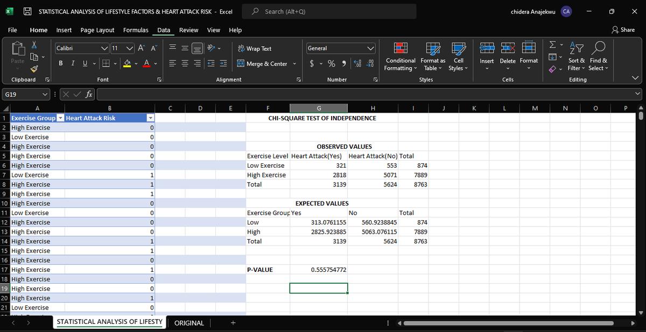Open Find & Select menu

click(598, 57)
